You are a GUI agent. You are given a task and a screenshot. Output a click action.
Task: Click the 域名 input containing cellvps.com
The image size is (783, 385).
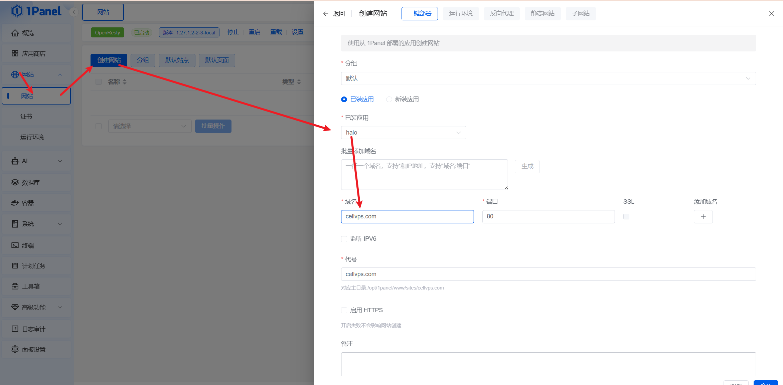tap(407, 217)
